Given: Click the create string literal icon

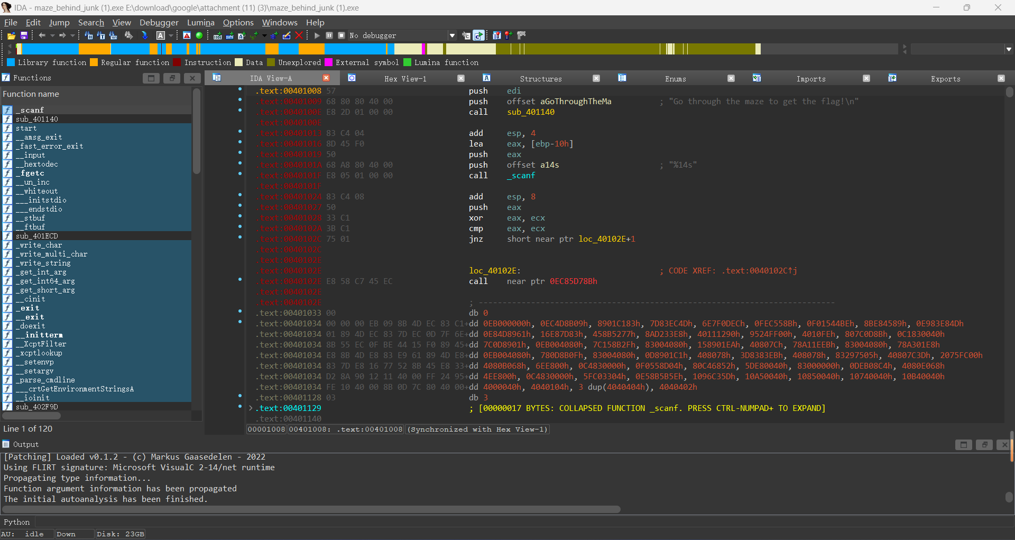Looking at the screenshot, I should pos(242,35).
